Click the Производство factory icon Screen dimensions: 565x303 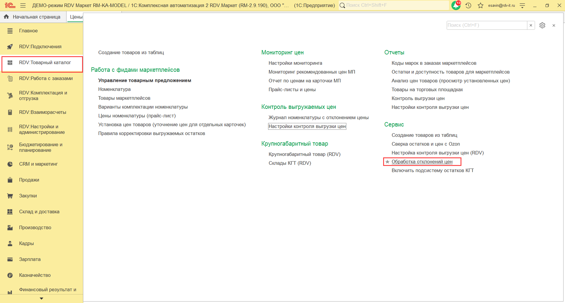click(x=10, y=228)
